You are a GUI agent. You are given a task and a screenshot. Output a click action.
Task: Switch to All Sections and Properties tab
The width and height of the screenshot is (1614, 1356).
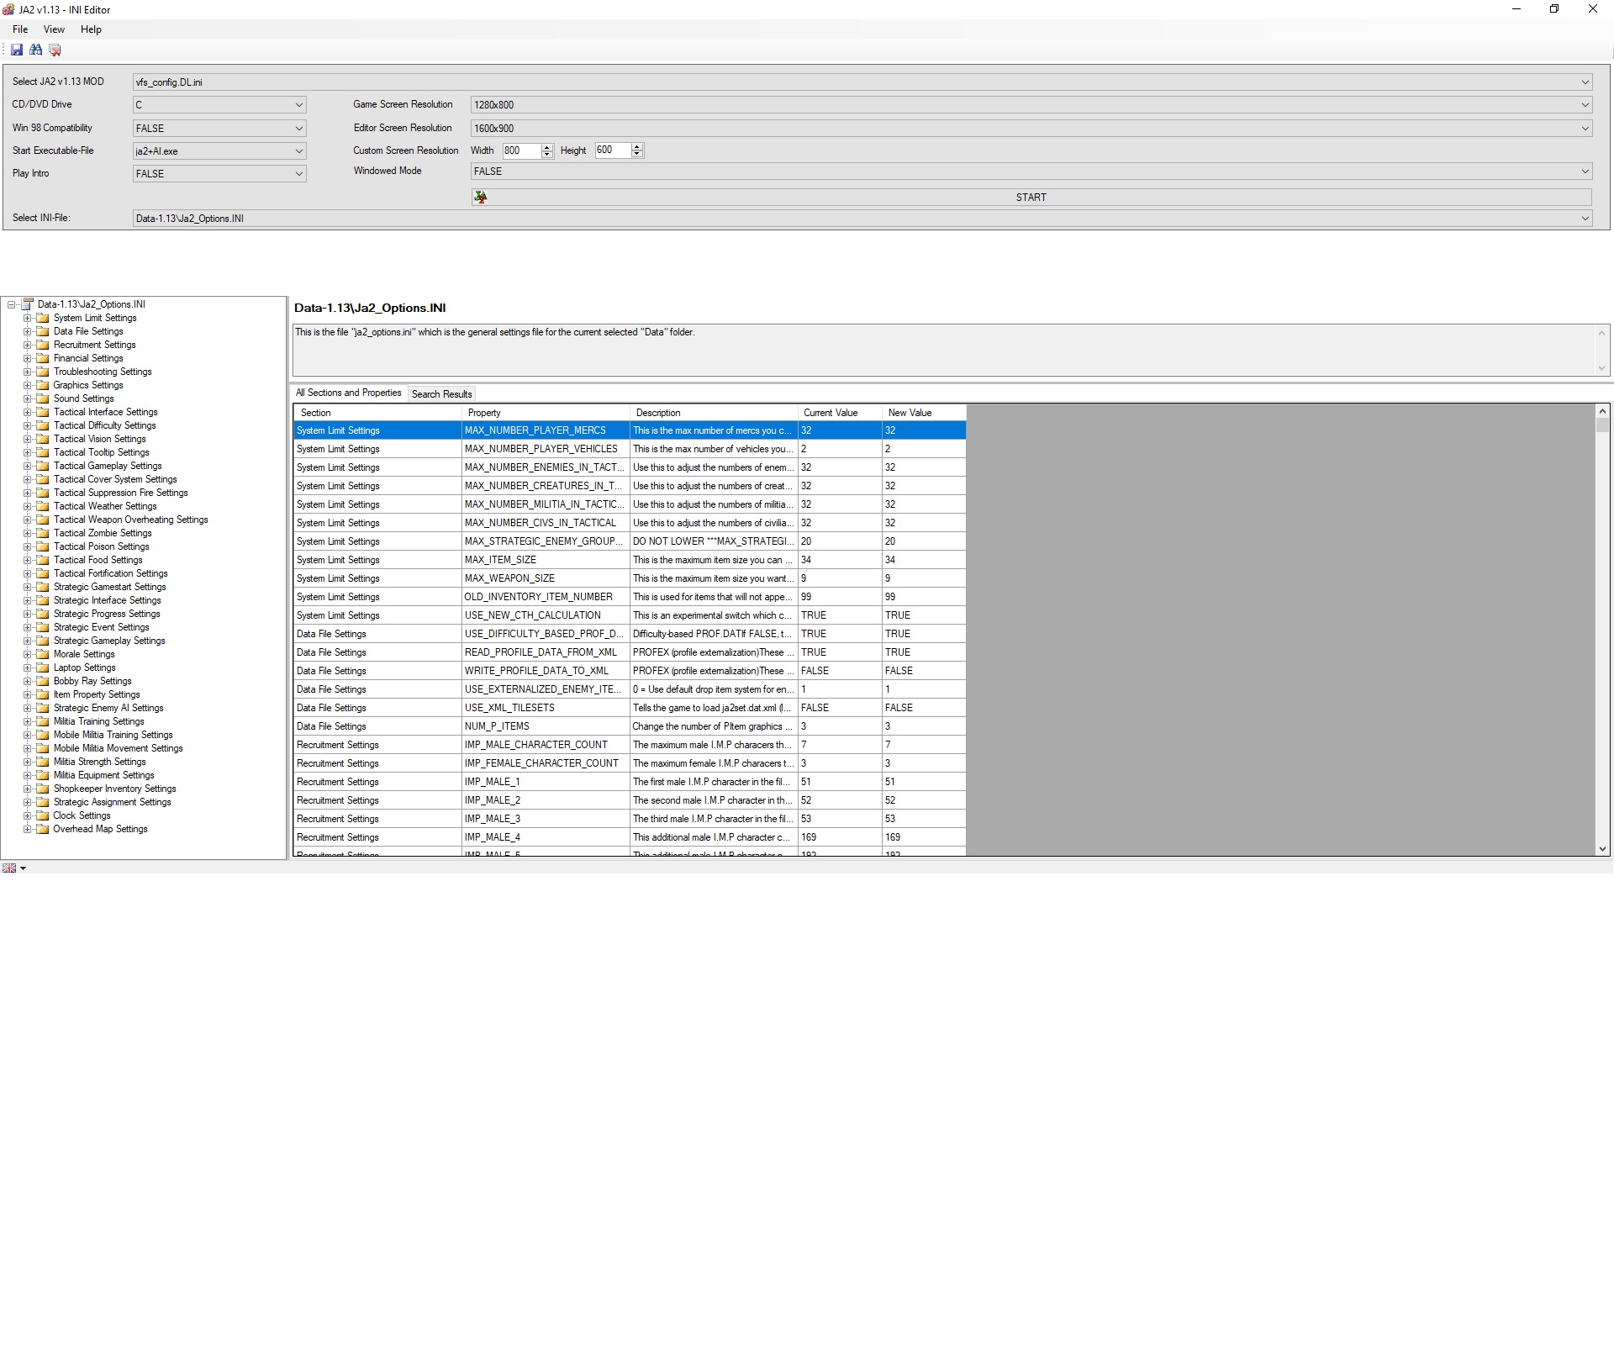point(349,393)
